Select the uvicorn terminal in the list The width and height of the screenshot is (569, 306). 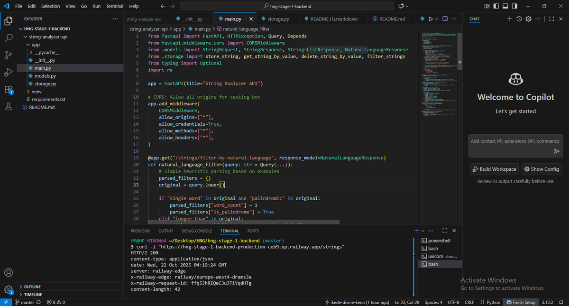click(439, 256)
